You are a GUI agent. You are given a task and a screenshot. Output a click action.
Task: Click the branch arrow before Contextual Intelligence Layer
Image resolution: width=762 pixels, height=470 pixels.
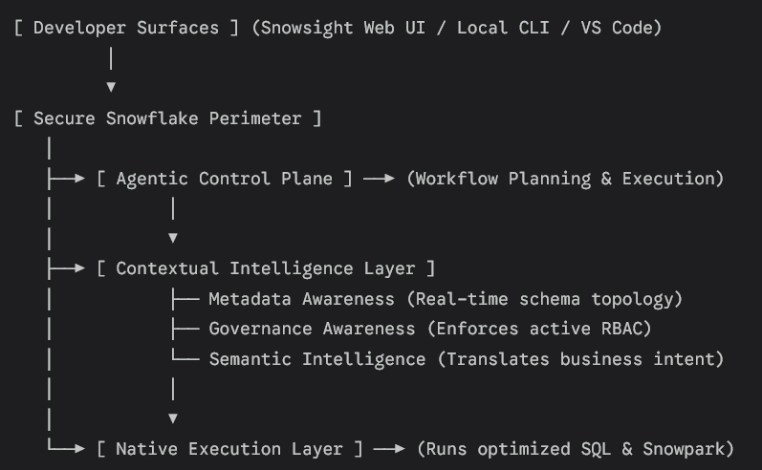(66, 268)
